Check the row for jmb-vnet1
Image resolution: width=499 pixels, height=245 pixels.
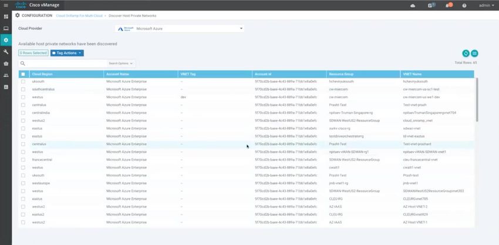click(x=23, y=183)
